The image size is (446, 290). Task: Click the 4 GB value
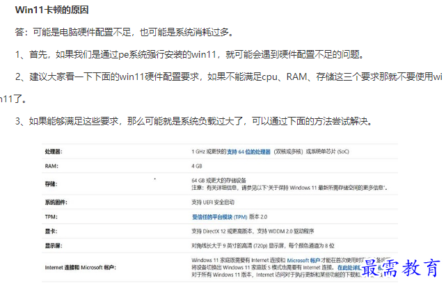[x=197, y=166]
